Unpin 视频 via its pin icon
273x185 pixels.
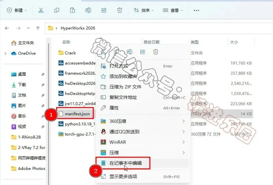coord(43,127)
